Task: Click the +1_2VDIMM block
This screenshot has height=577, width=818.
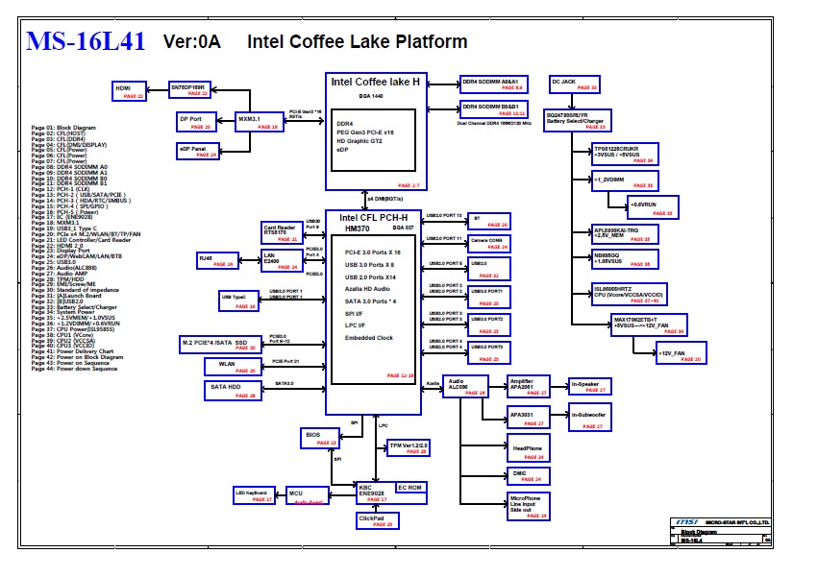Action: pos(625,180)
